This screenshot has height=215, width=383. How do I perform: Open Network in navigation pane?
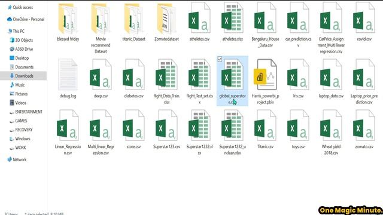(17, 159)
